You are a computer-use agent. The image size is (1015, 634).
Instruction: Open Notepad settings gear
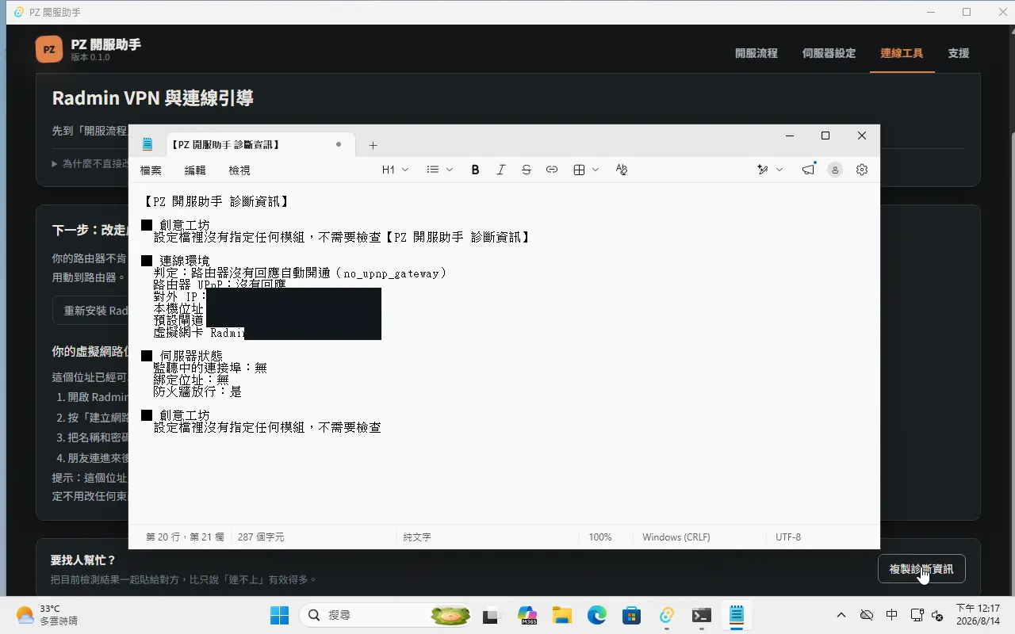tap(862, 170)
